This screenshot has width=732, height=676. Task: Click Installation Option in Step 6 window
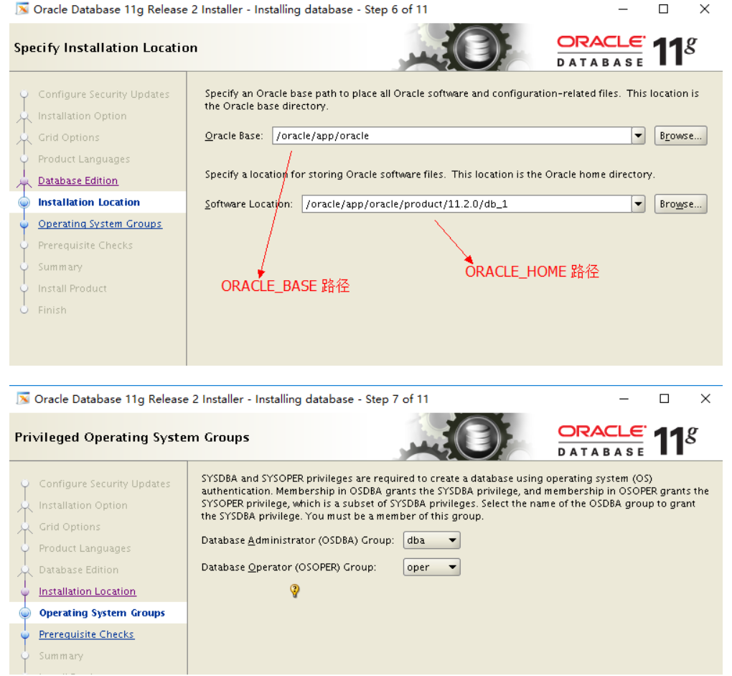pyautogui.click(x=82, y=116)
